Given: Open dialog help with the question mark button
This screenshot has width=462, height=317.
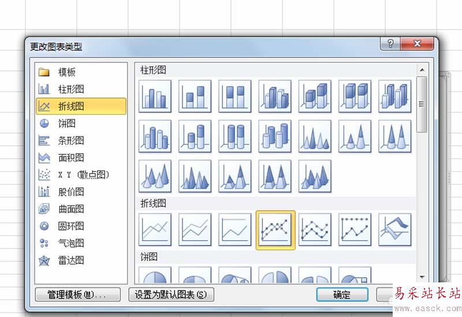Looking at the screenshot, I should (x=390, y=44).
